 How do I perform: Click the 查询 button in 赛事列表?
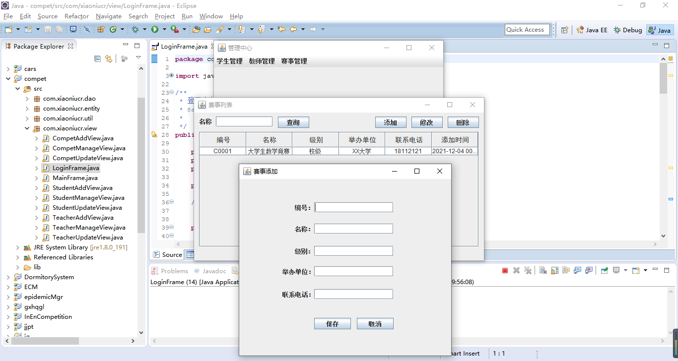pos(293,122)
